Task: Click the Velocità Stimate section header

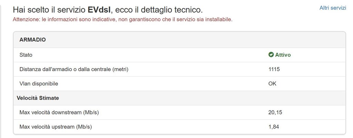Action: [38, 98]
